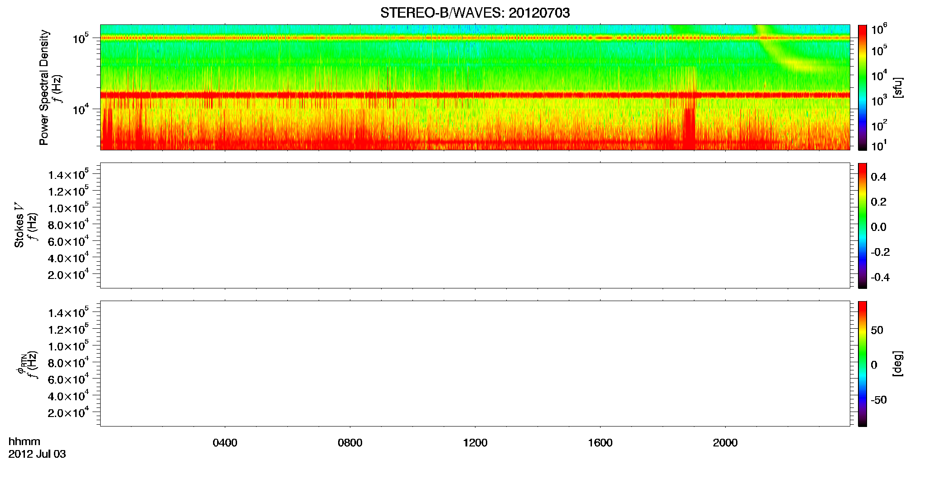Click the red 16 kHz band in spectrogram
950x489 pixels.
(x=475, y=95)
